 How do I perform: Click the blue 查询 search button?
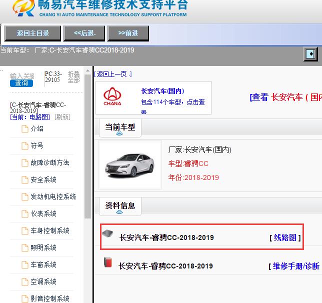(x=21, y=83)
